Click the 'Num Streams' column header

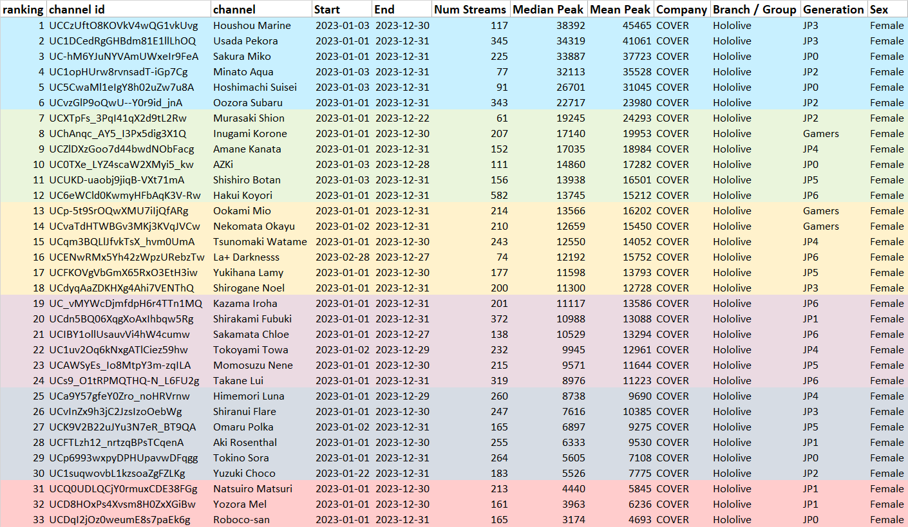point(471,9)
